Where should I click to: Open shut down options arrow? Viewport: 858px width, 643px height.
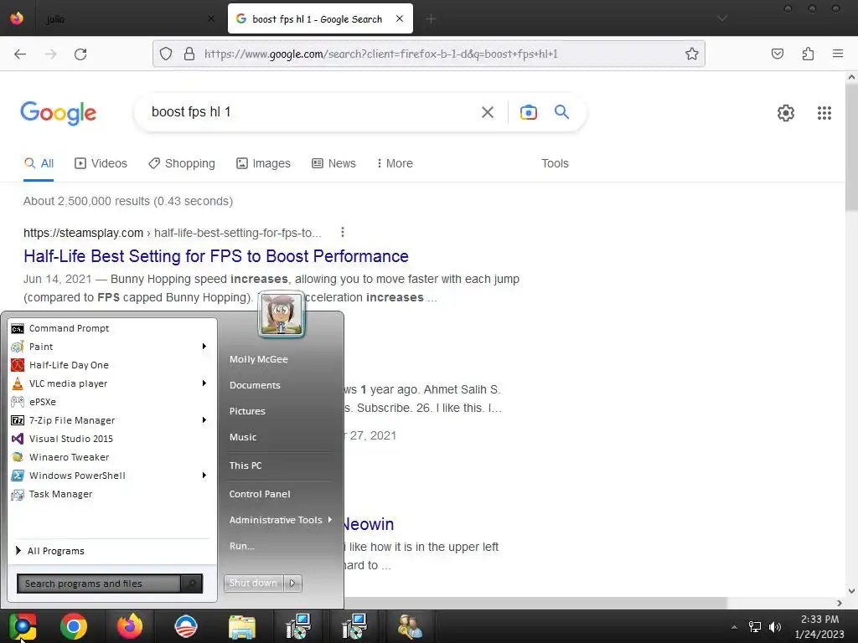[x=292, y=584]
